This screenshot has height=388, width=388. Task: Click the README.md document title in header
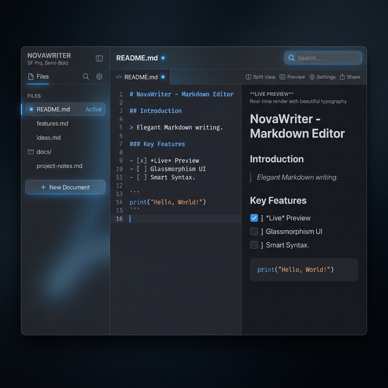coord(137,58)
